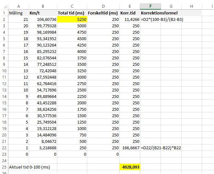Select yellow result cell 4928,093

[130, 167]
